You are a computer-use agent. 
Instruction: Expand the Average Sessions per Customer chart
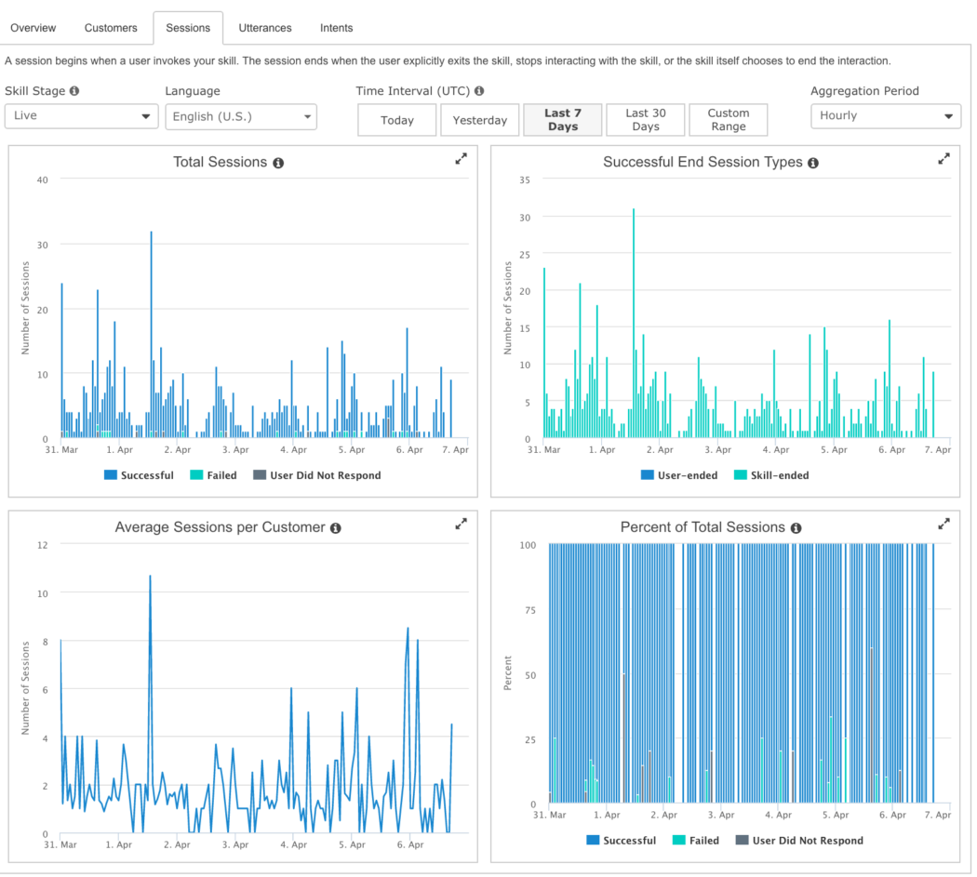pyautogui.click(x=461, y=524)
